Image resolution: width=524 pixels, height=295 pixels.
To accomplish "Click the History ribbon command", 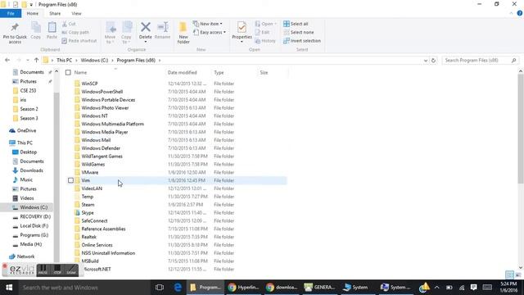I will pos(265,41).
